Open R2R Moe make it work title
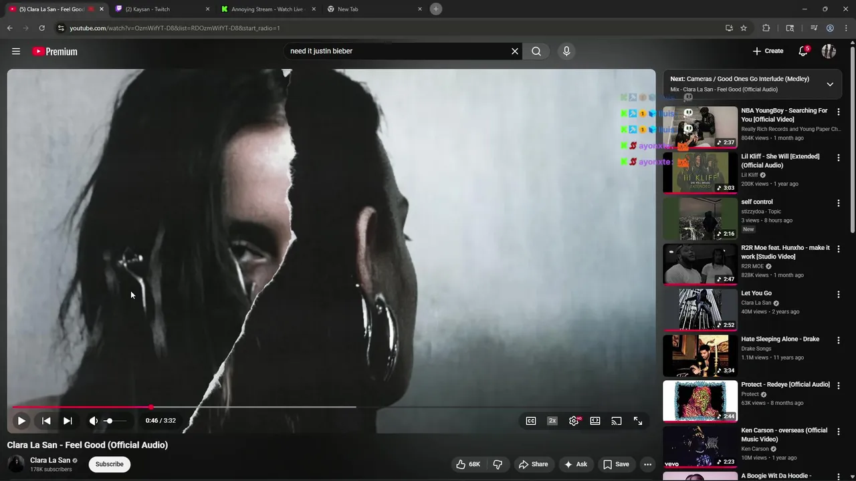The image size is (856, 481). click(x=785, y=252)
